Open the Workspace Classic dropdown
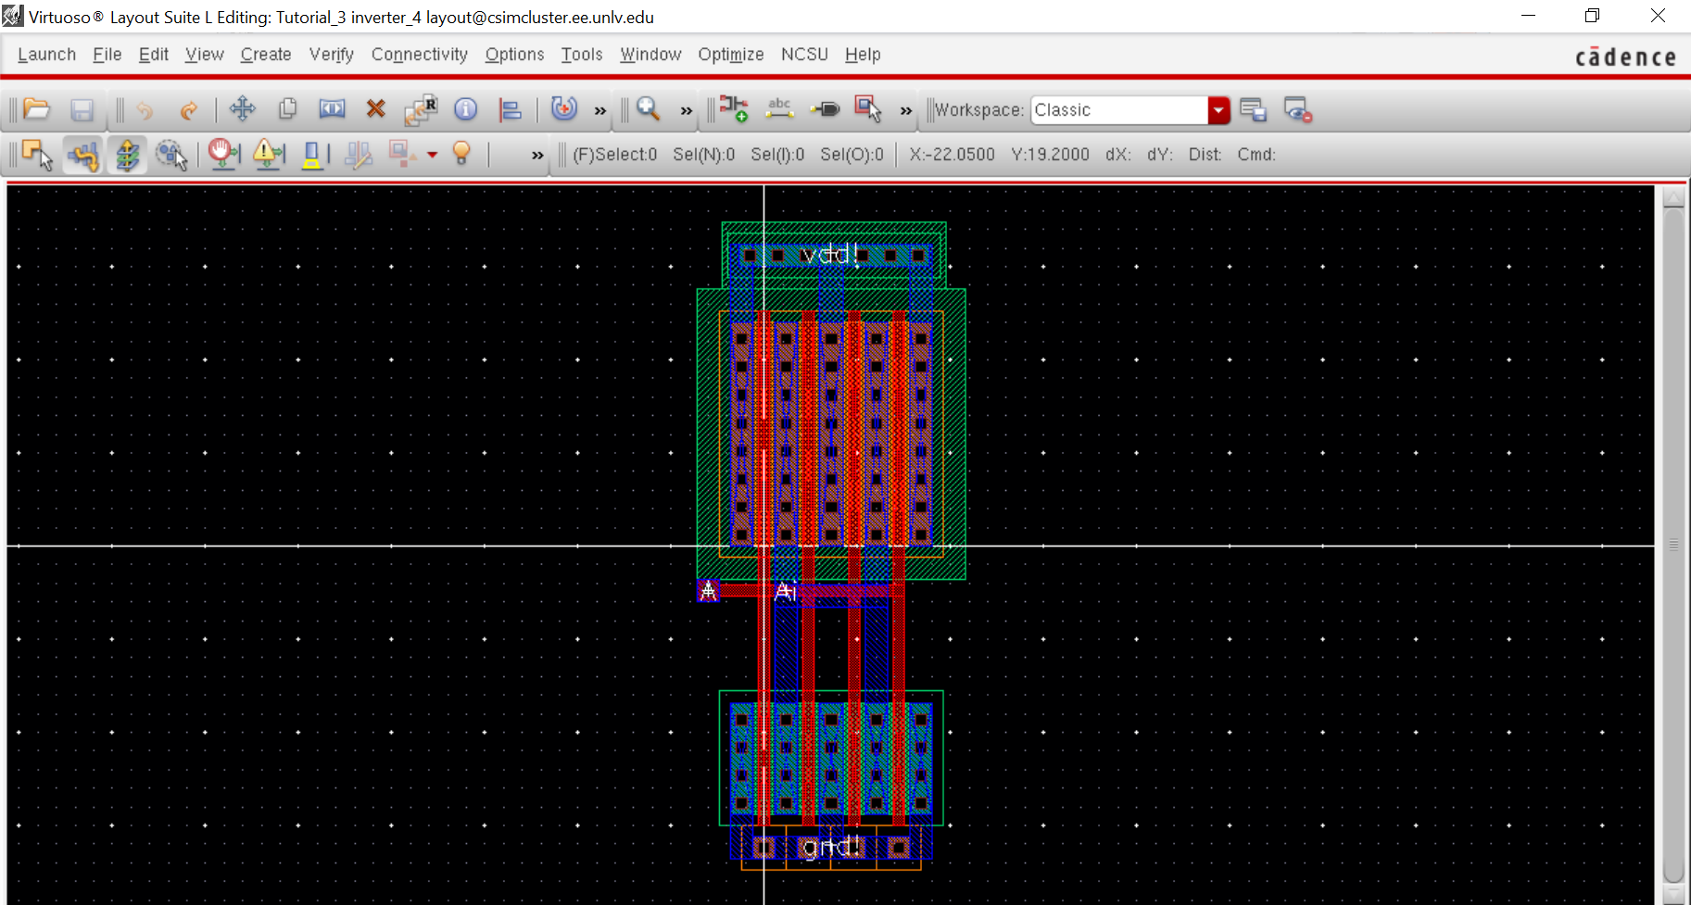Viewport: 1691px width, 905px height. 1218,110
